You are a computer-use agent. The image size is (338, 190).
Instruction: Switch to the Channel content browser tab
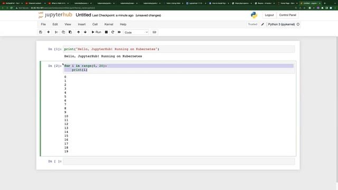point(35,3)
